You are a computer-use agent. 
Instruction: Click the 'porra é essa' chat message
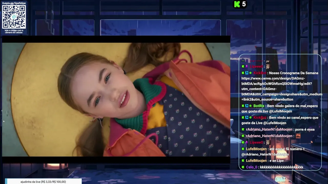click(x=305, y=129)
